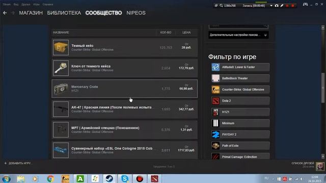
Task: Click the red record taskbar icon
Action: [x=140, y=178]
